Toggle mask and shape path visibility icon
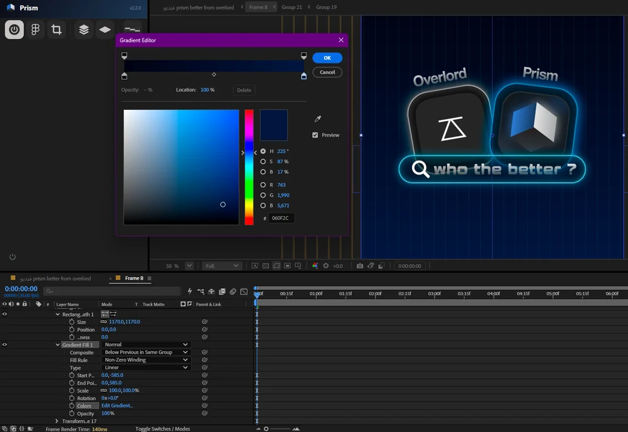This screenshot has height=432, width=628. pos(276,266)
